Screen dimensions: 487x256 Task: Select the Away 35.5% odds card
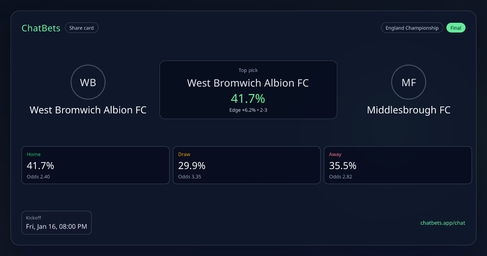tap(398, 165)
